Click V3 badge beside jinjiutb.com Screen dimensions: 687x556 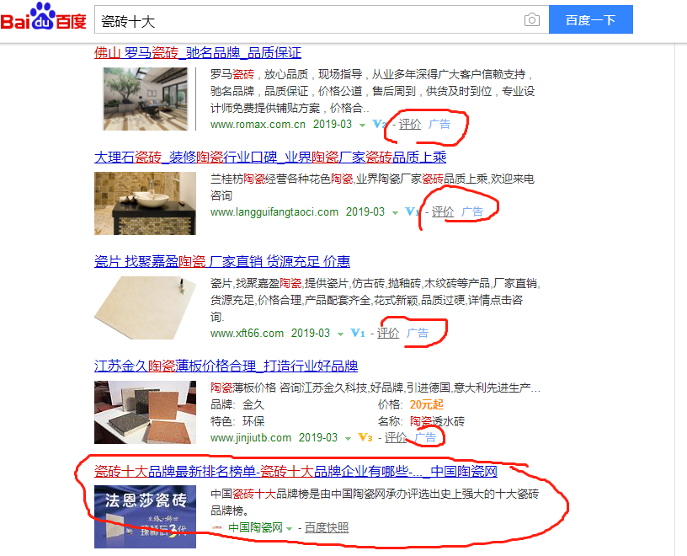point(365,437)
